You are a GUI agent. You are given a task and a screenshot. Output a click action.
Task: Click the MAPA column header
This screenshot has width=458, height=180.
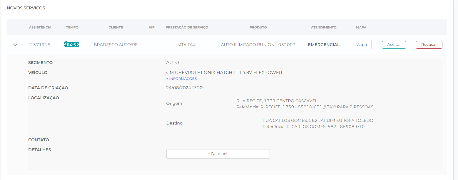pos(361,27)
